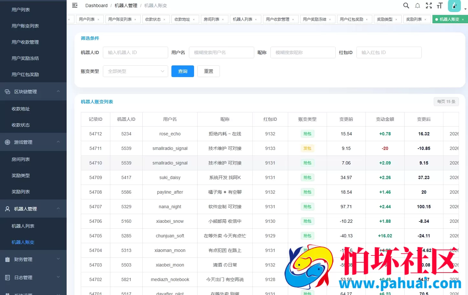Toggle fullscreen icon in header
This screenshot has height=295, width=468.
[429, 6]
